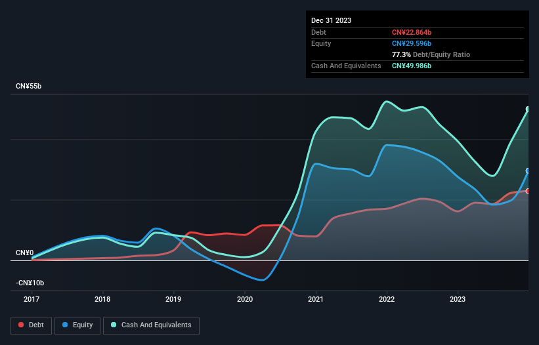Click the CN¥55b y-axis label

[x=28, y=86]
